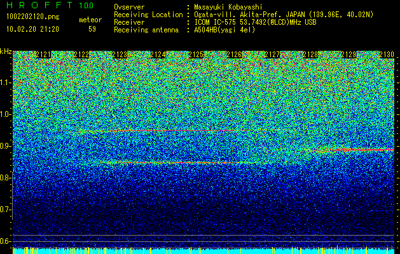Click the red echo trace near 0.95 kHz
400x254 pixels.
tap(166, 131)
